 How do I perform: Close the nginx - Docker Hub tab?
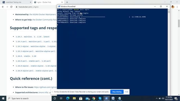[62, 2]
